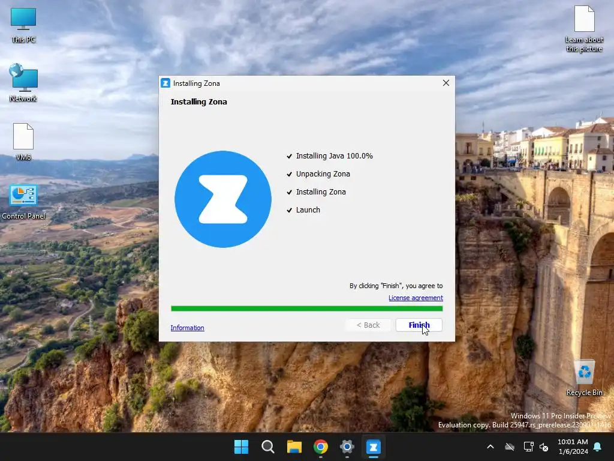The height and width of the screenshot is (461, 614).
Task: Click the disabled Back button
Action: coord(368,325)
